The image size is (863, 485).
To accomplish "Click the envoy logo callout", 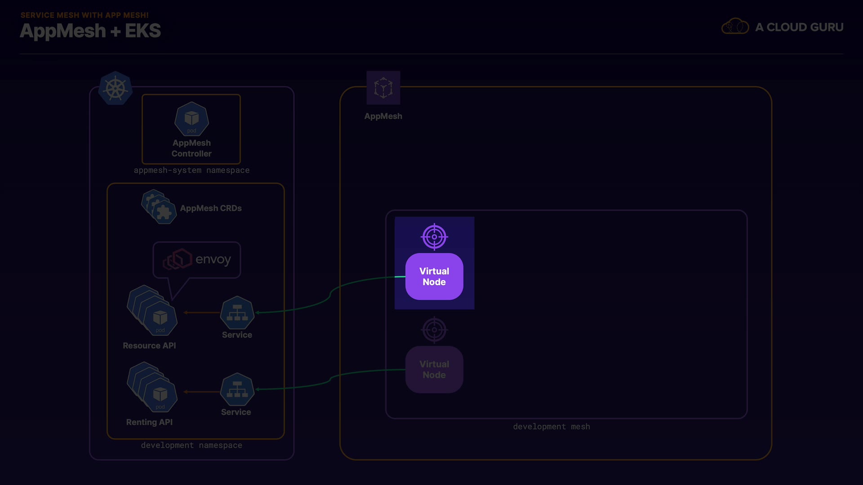I will [197, 260].
